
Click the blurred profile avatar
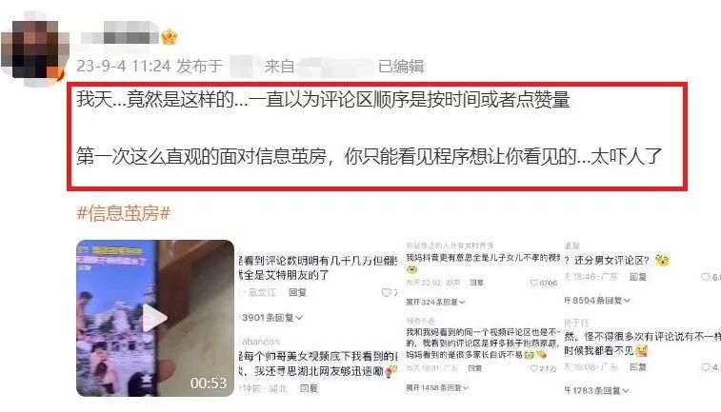pos(33,50)
